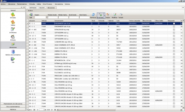
Task: Sort by Denominación column header
Action: pyautogui.click(x=73, y=21)
